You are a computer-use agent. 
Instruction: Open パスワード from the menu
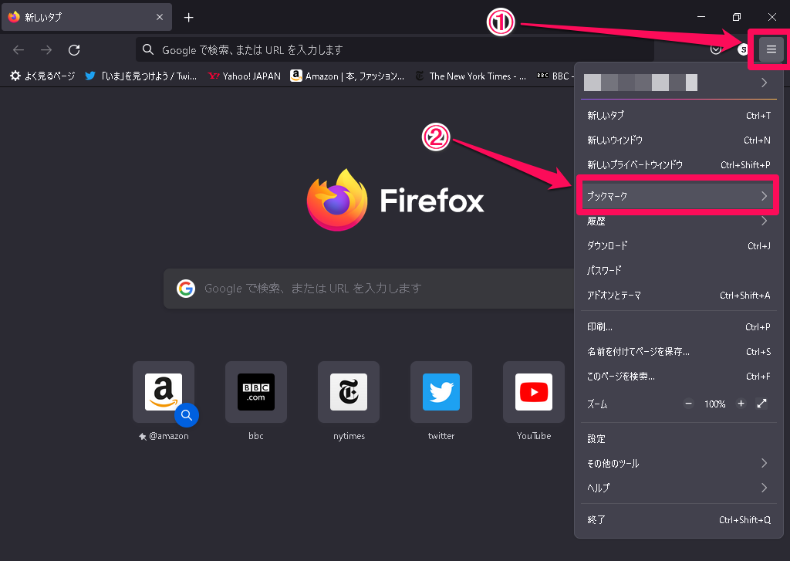point(679,270)
